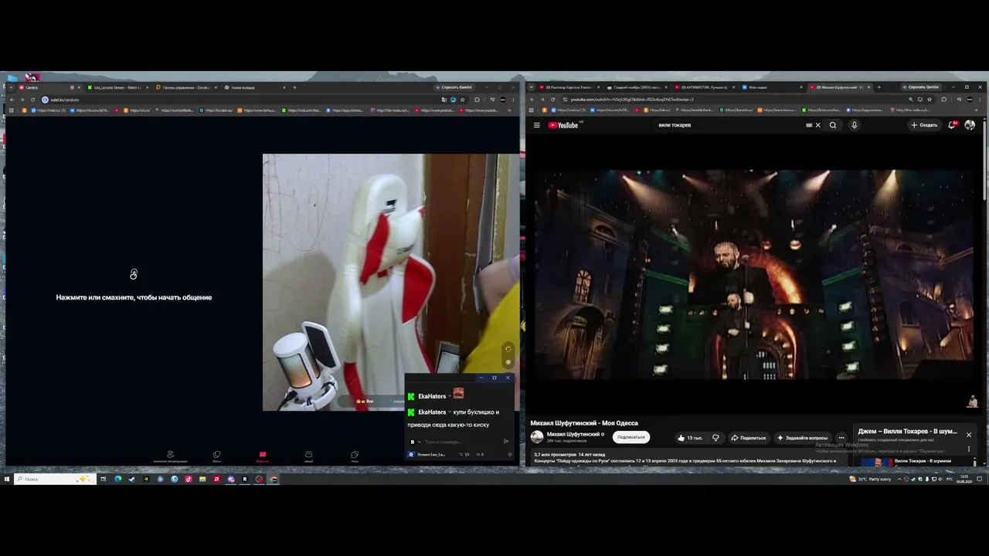Open the taskbar weather widget
989x556 pixels.
tap(871, 479)
